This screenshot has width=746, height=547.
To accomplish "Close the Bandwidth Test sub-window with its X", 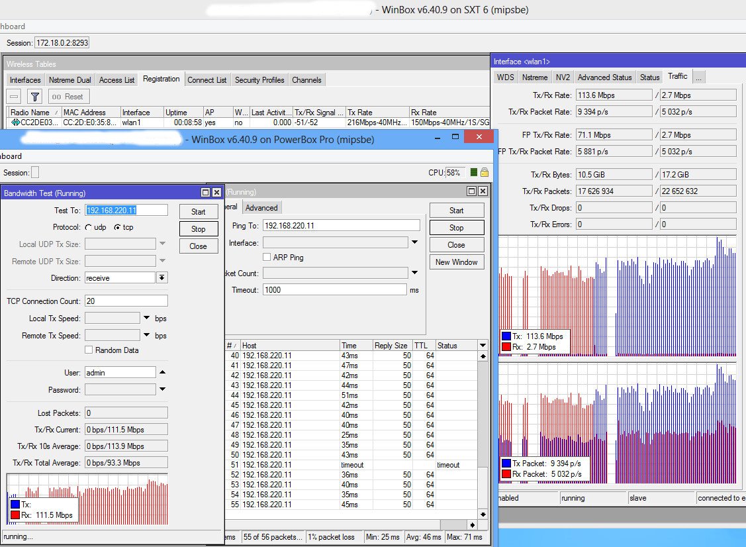I will point(216,192).
